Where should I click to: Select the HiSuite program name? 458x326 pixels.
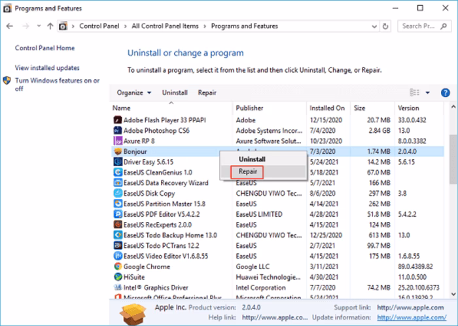tap(134, 277)
